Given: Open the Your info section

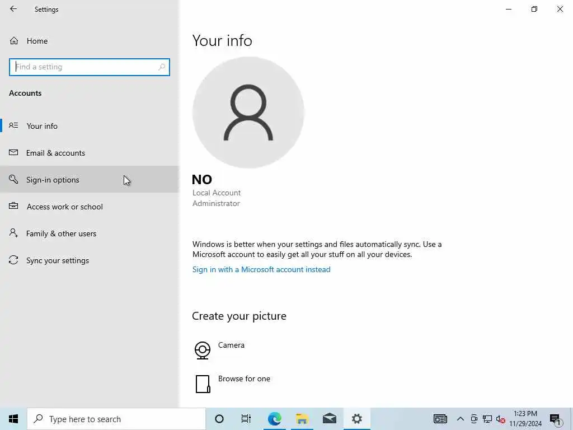Looking at the screenshot, I should [90, 126].
